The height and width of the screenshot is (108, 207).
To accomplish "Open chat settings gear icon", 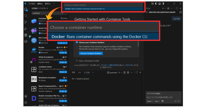I will [168, 8].
